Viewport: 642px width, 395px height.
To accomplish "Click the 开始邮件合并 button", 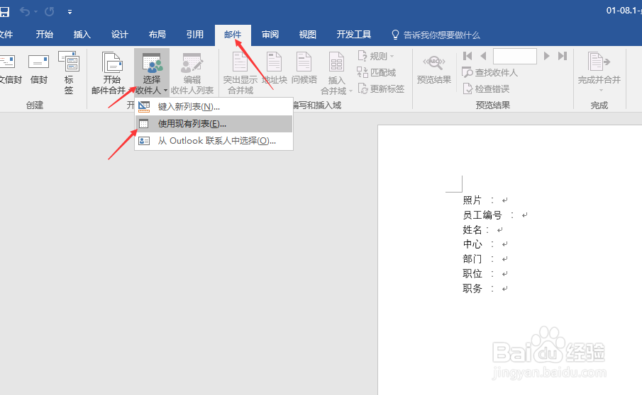I will [110, 73].
